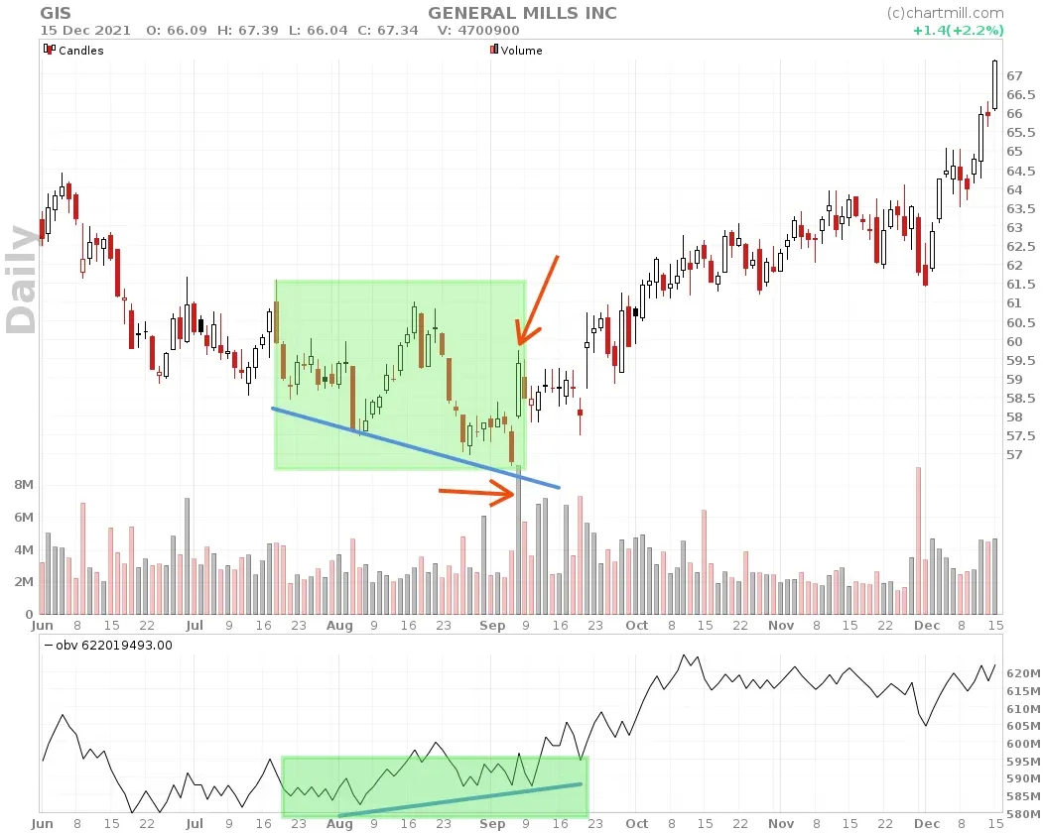Click the 58.5 price axis label

click(x=1021, y=399)
